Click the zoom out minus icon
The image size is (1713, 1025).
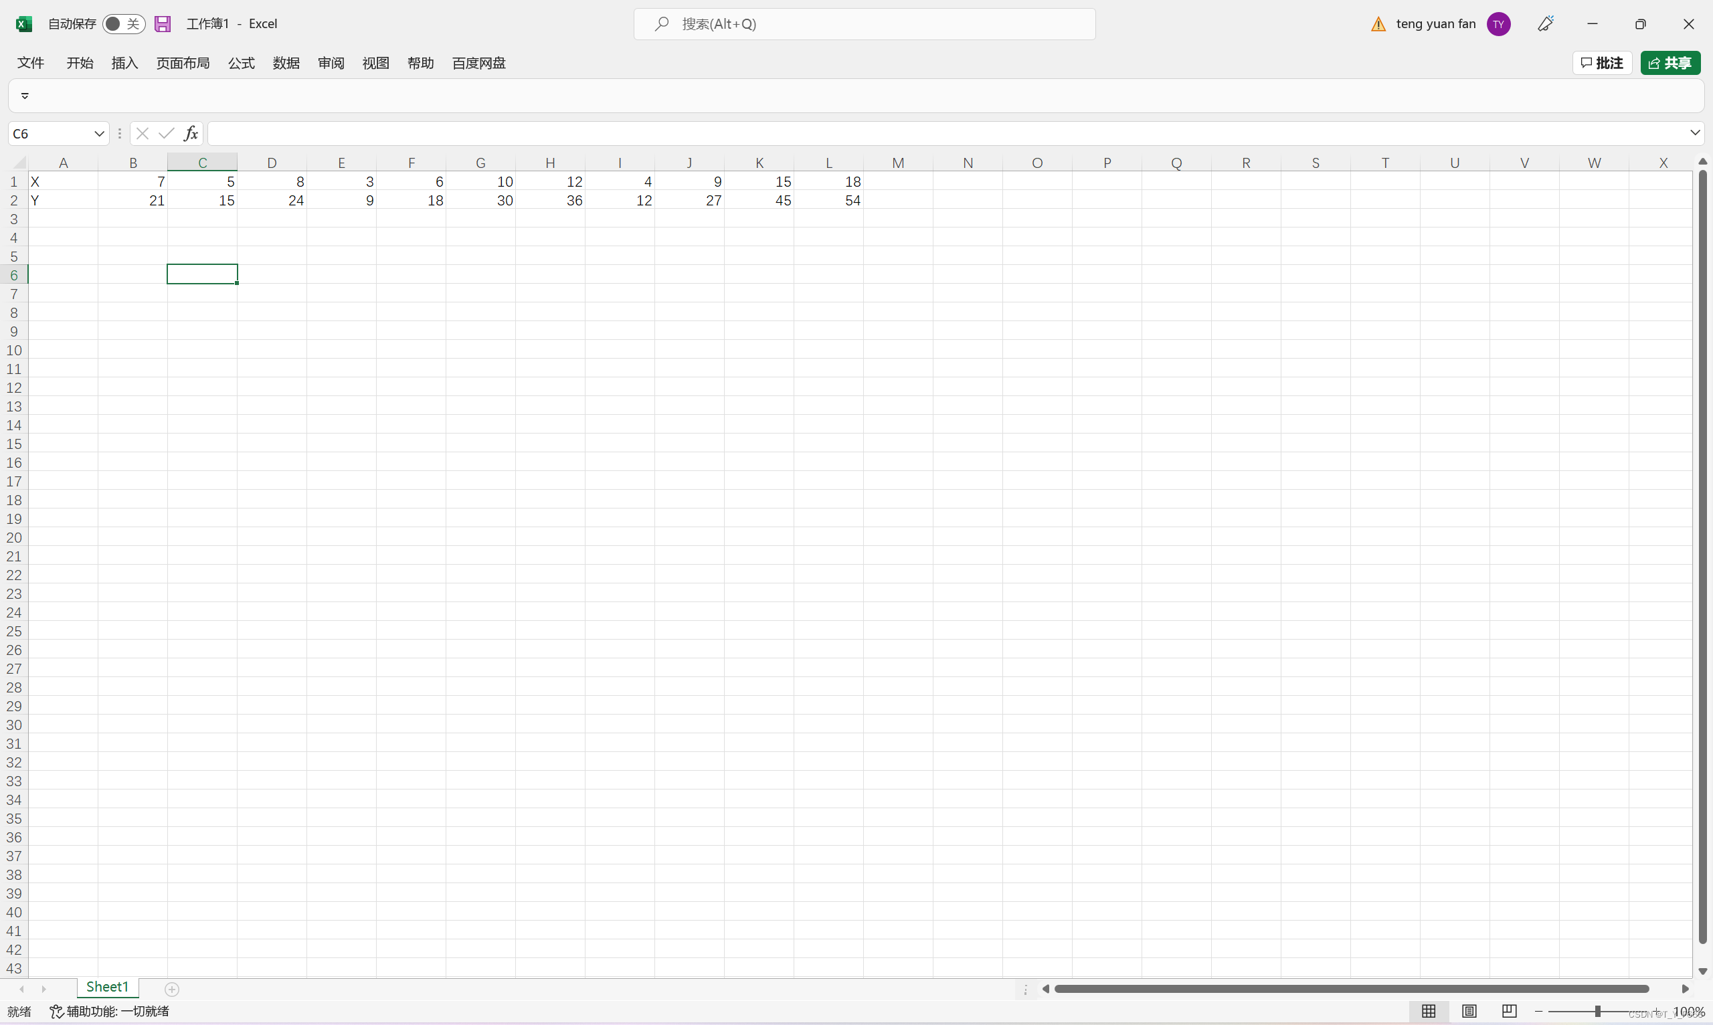pyautogui.click(x=1538, y=1011)
